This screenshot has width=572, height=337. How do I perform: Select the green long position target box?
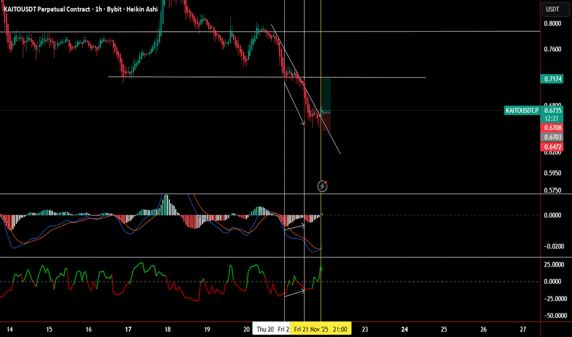click(x=326, y=96)
